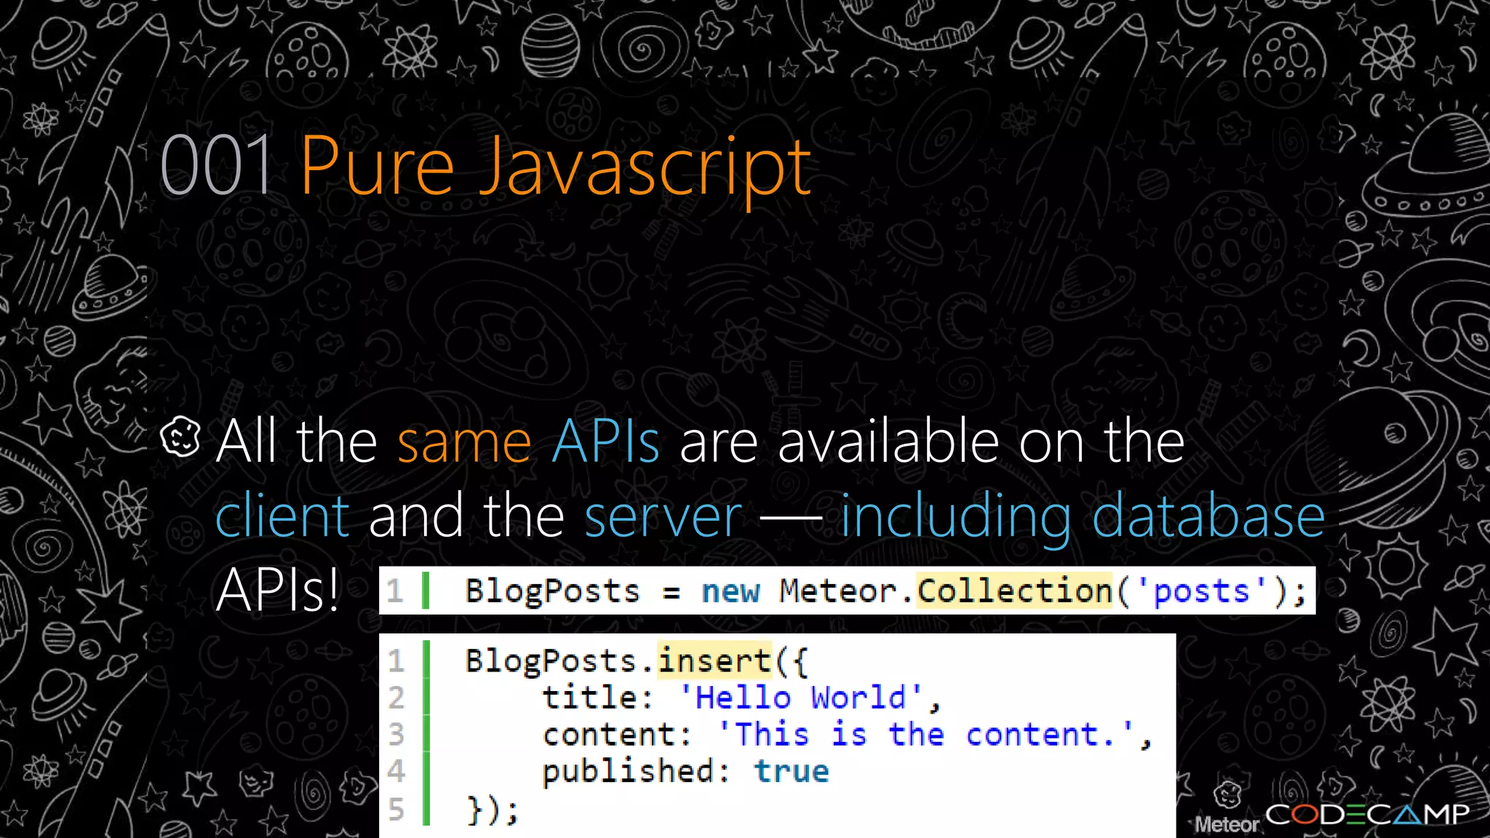Click the 'Hello World' string

tap(802, 697)
